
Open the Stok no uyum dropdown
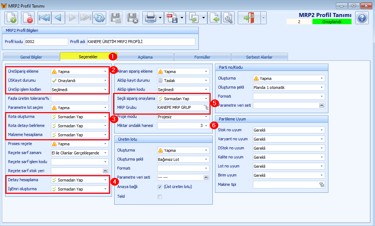tap(322, 130)
